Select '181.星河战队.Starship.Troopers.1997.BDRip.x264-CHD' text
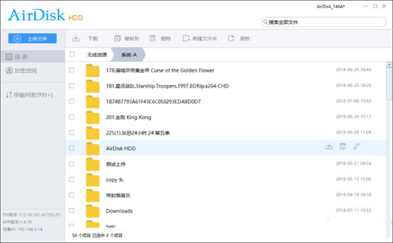Screen dimensions: 393x243 [167, 86]
